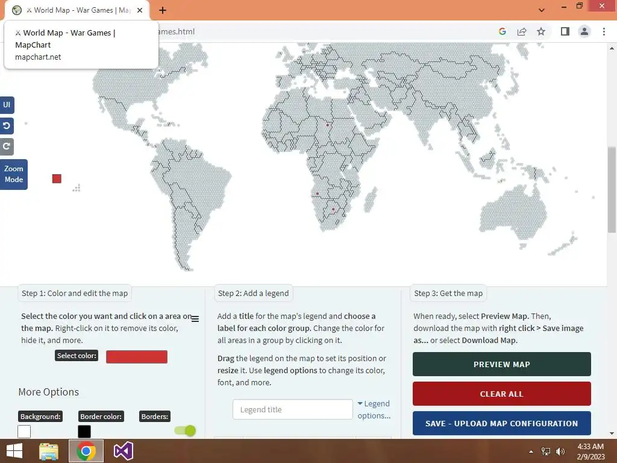Select the World Map - War Games tab

pyautogui.click(x=77, y=10)
